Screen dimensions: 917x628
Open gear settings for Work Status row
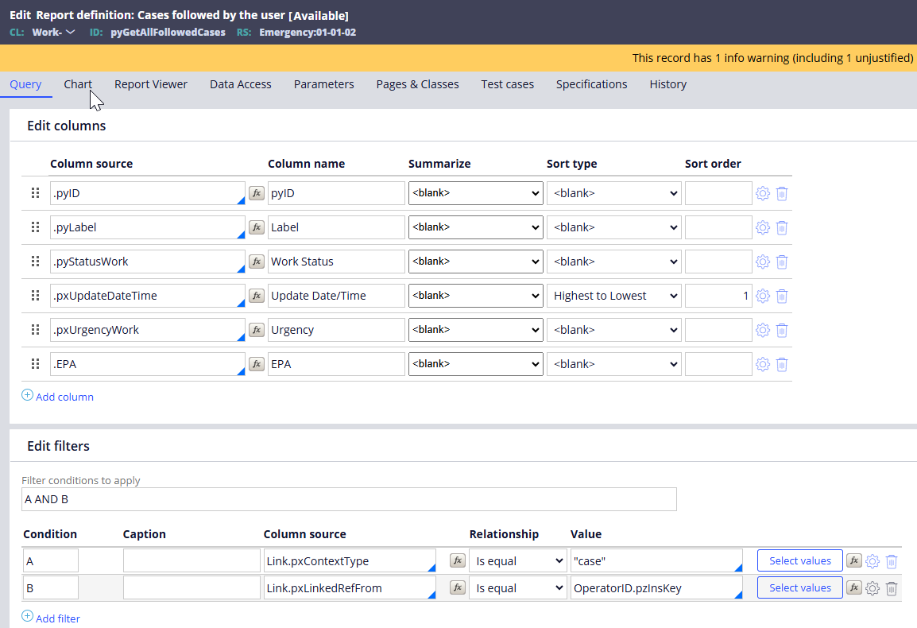[x=763, y=262]
